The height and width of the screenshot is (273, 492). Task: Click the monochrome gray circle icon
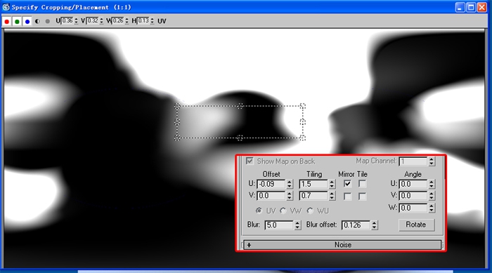(47, 21)
